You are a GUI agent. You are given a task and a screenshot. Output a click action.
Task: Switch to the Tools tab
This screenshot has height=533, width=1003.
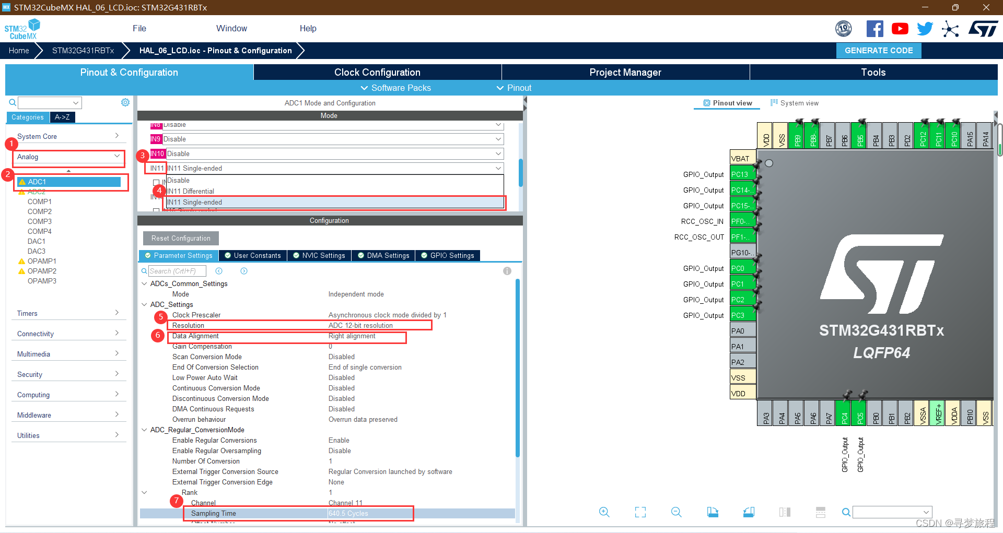(x=873, y=72)
